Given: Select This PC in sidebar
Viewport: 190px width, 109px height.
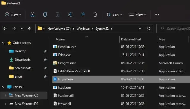Looking at the screenshot, I should 18,87.
